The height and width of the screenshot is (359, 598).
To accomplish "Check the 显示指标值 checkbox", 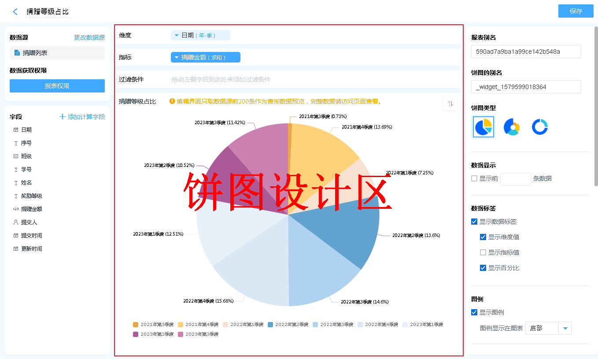I will pyautogui.click(x=483, y=252).
